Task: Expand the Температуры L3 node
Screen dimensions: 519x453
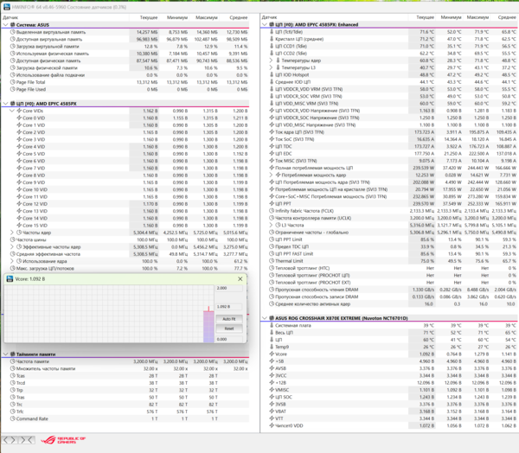Action: (x=271, y=67)
